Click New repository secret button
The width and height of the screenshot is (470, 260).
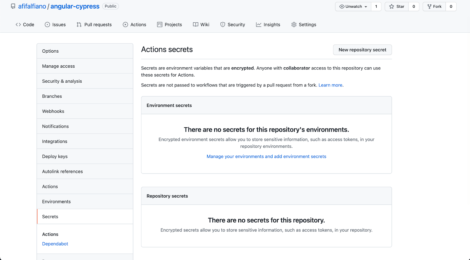coord(362,50)
